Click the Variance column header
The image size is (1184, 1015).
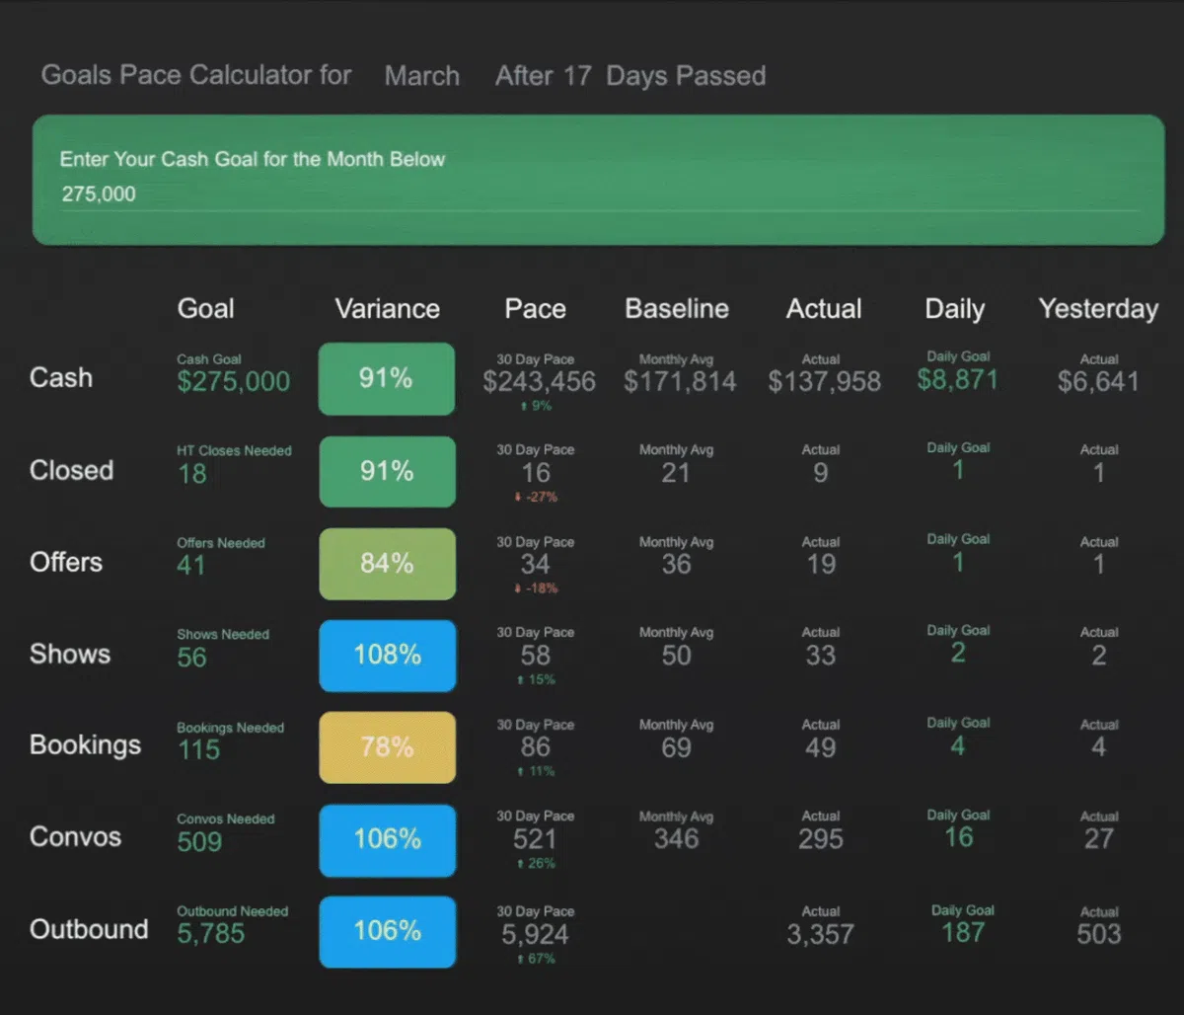pyautogui.click(x=387, y=309)
